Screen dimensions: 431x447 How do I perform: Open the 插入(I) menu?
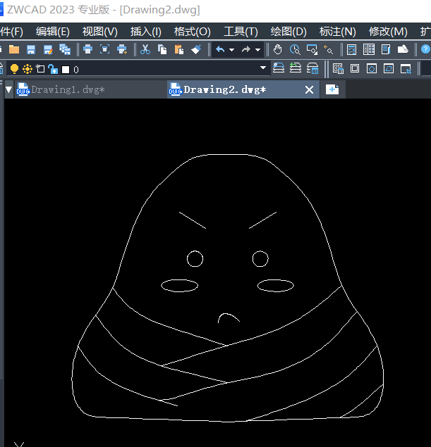pyautogui.click(x=146, y=32)
